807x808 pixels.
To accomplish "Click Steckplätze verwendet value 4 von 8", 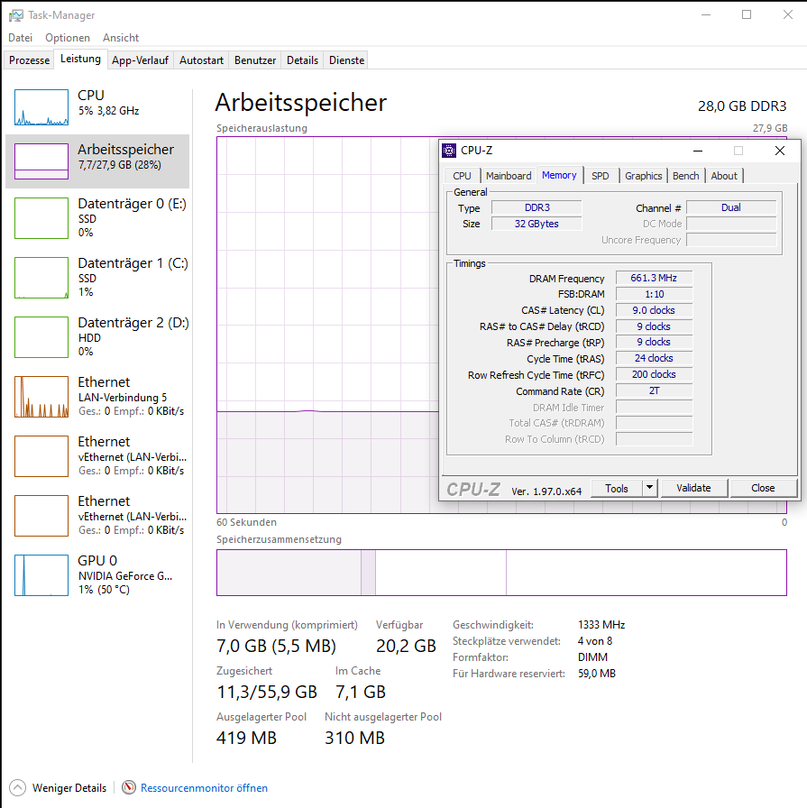I will 595,641.
